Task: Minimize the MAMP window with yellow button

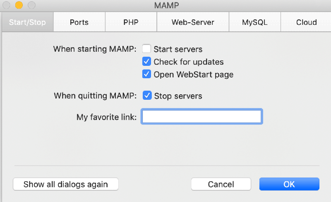Action: [19, 5]
